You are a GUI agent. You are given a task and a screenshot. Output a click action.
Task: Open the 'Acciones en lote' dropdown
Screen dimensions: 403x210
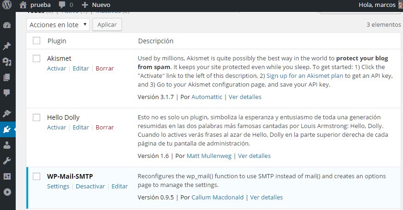58,24
